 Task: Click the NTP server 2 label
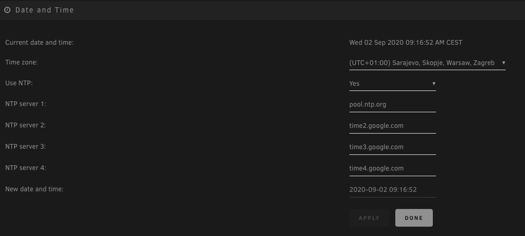[x=26, y=125]
